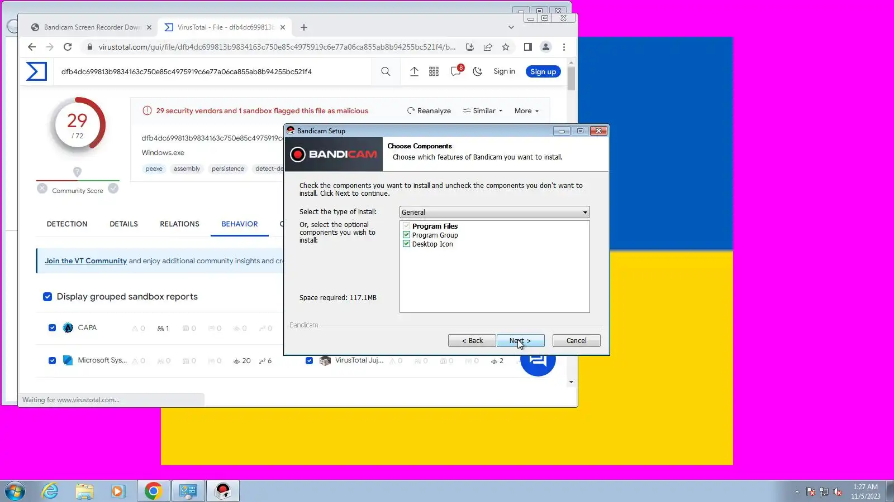Open VirusTotal notifications
Viewport: 894px width, 502px height.
coord(456,71)
